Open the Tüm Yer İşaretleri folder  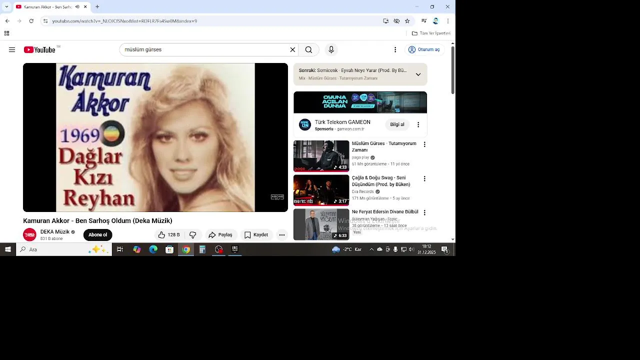coord(431,33)
